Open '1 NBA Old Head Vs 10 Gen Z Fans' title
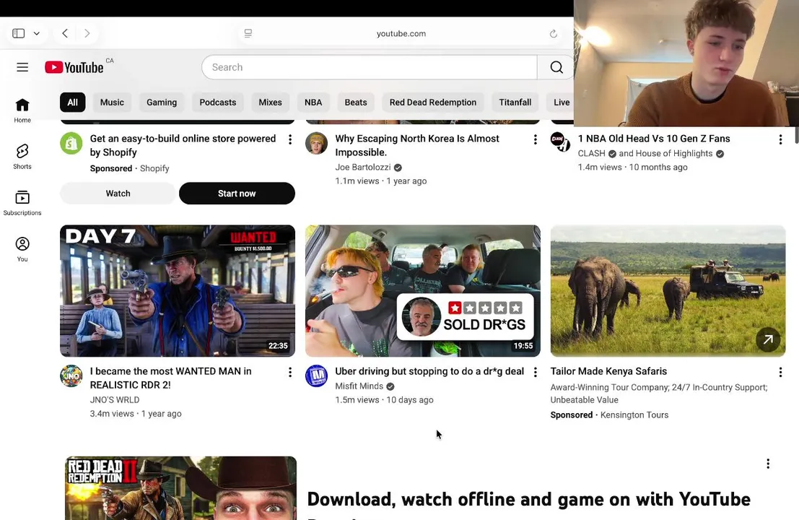This screenshot has width=799, height=520. click(654, 139)
